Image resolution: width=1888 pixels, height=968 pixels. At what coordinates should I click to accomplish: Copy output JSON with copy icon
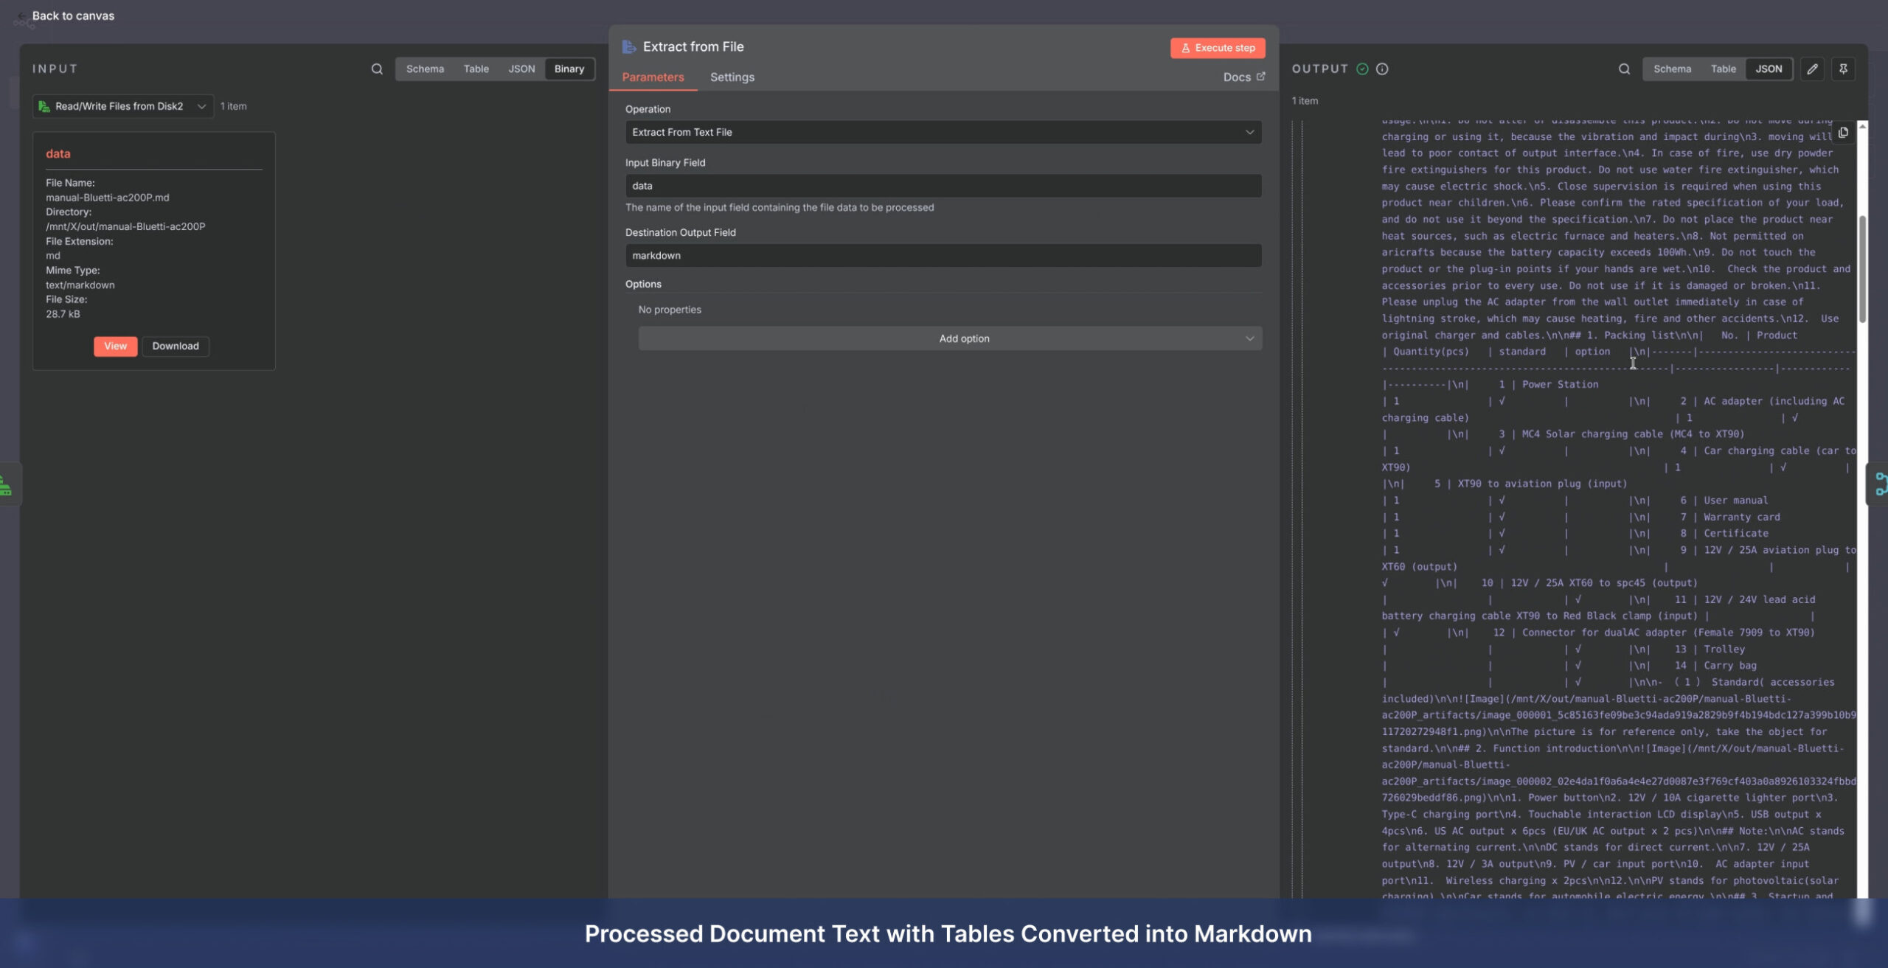[1843, 133]
